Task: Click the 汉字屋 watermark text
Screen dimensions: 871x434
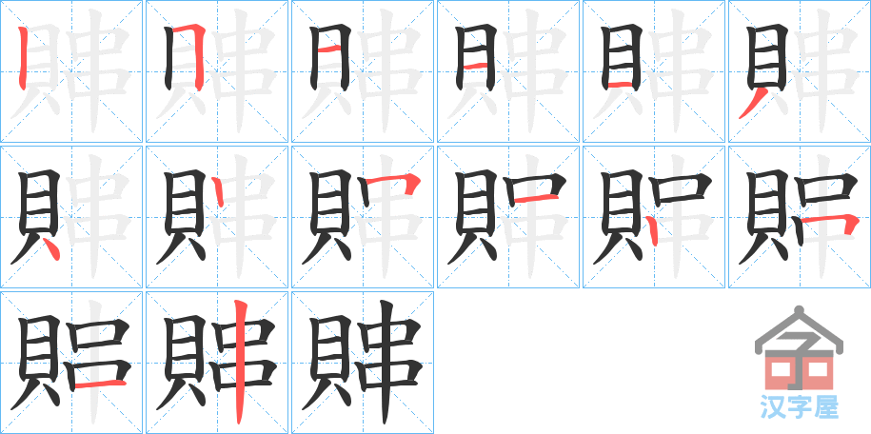Action: click(799, 406)
